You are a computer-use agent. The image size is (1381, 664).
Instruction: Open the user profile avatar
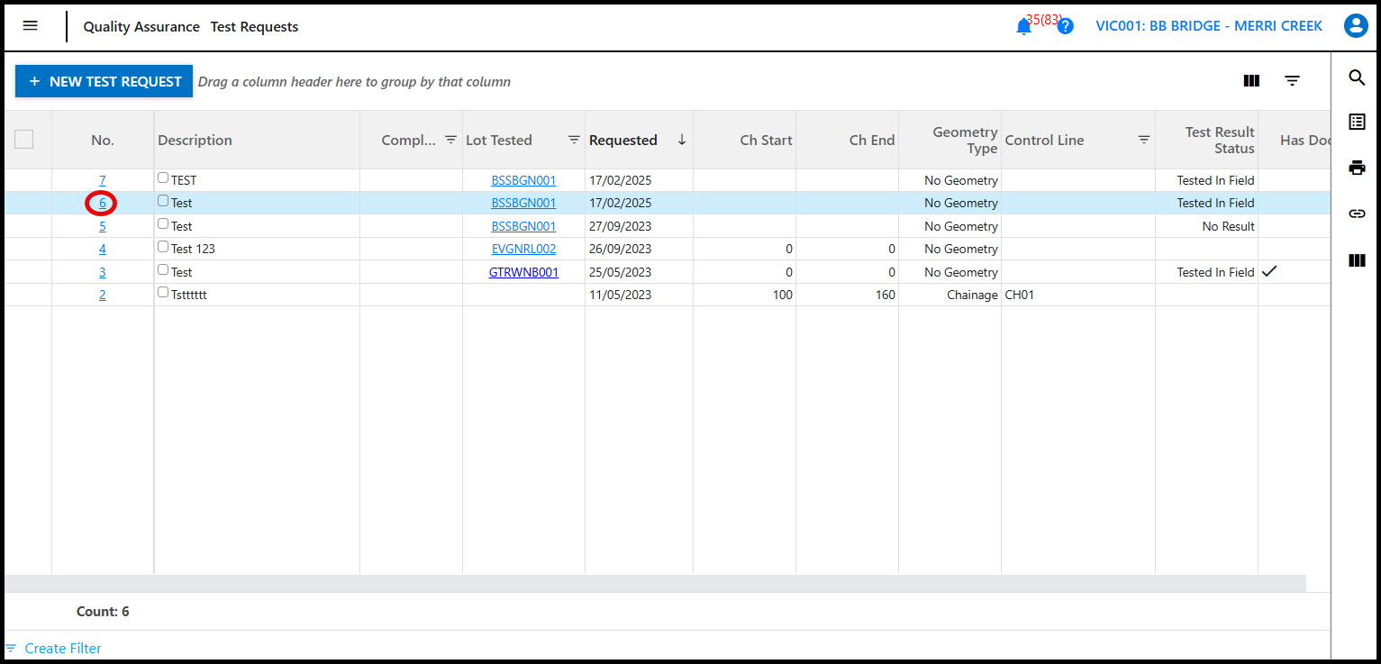[x=1355, y=26]
